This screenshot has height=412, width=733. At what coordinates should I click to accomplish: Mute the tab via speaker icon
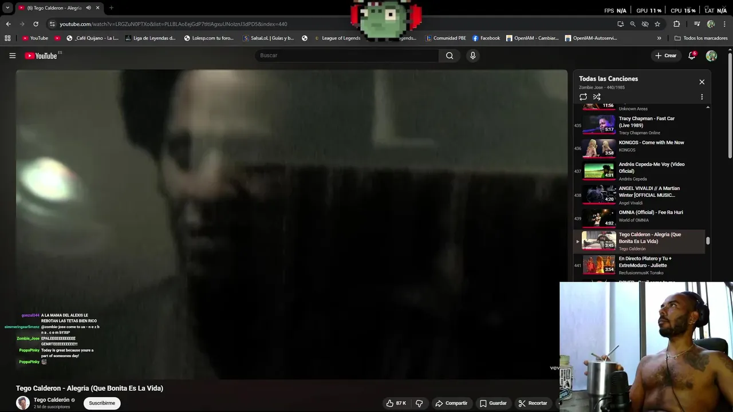coord(88,8)
